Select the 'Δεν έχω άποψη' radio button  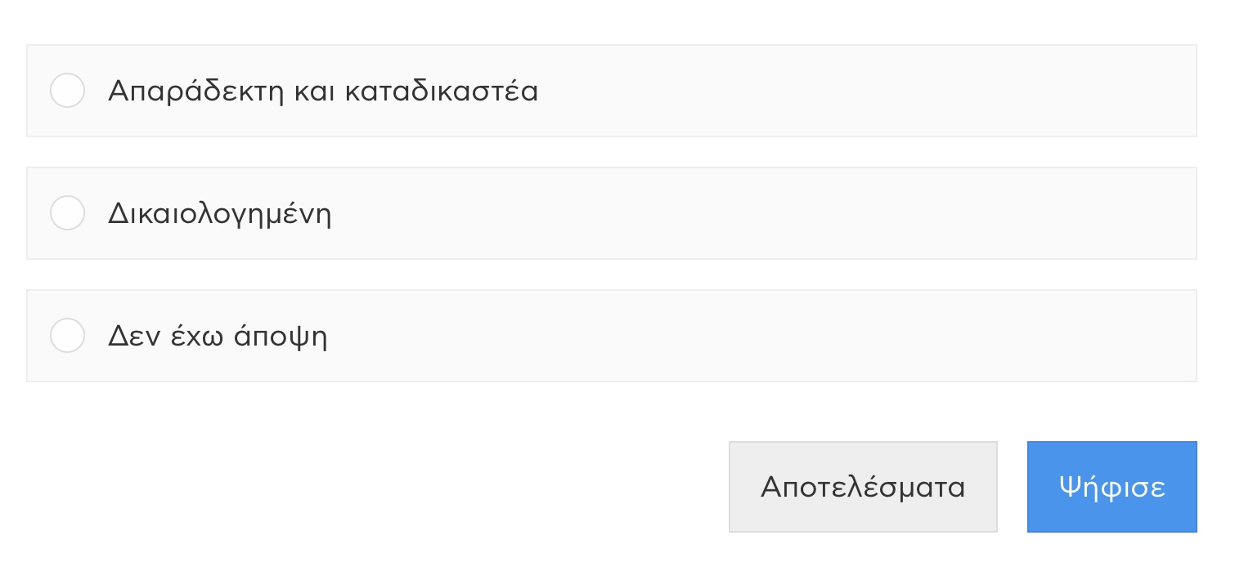coord(68,336)
